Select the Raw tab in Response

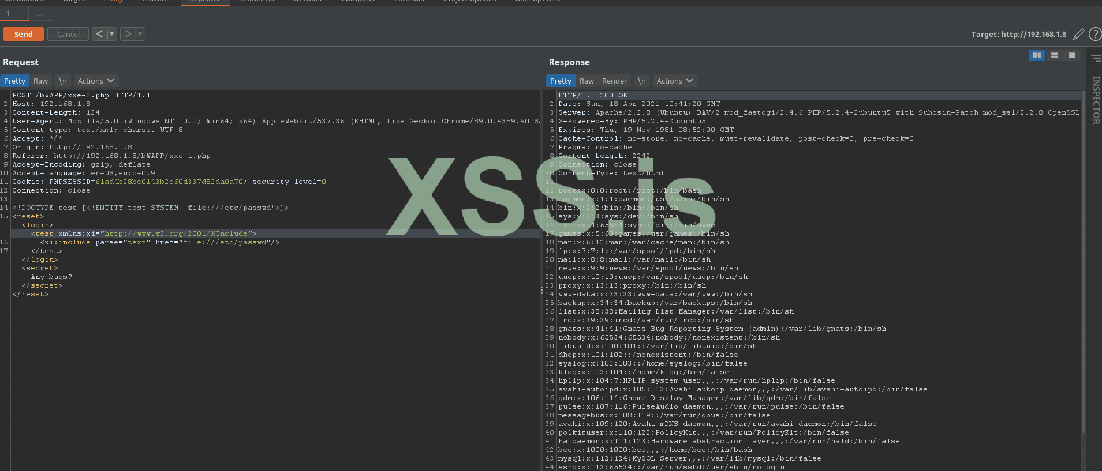(x=587, y=81)
